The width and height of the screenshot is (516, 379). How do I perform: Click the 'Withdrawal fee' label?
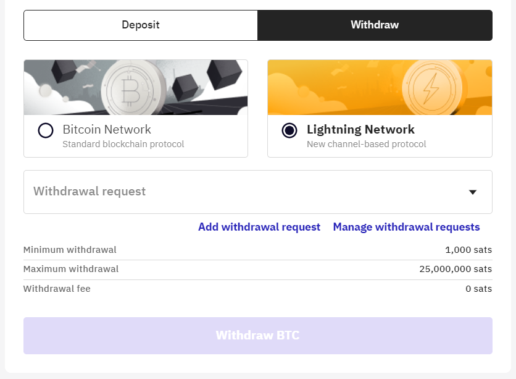[57, 289]
